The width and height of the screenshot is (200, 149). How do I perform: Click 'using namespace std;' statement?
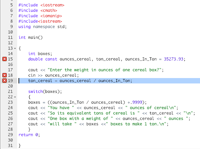[42, 27]
